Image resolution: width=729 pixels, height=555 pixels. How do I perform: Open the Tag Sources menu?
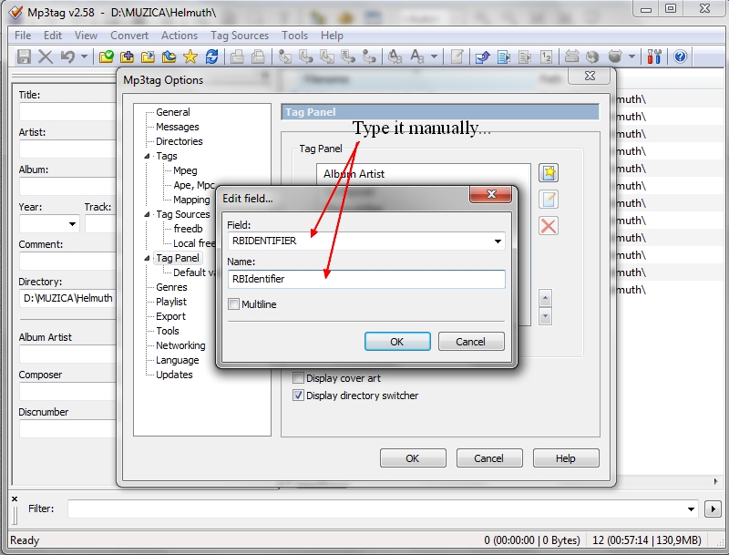pos(240,36)
